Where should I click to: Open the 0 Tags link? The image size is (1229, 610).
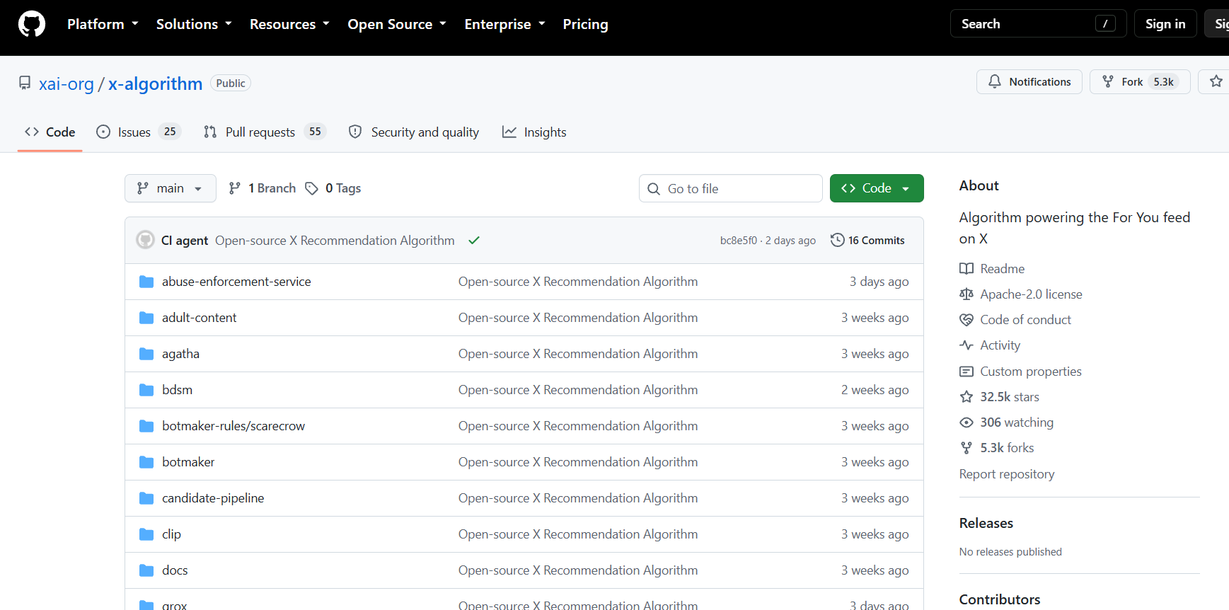333,188
